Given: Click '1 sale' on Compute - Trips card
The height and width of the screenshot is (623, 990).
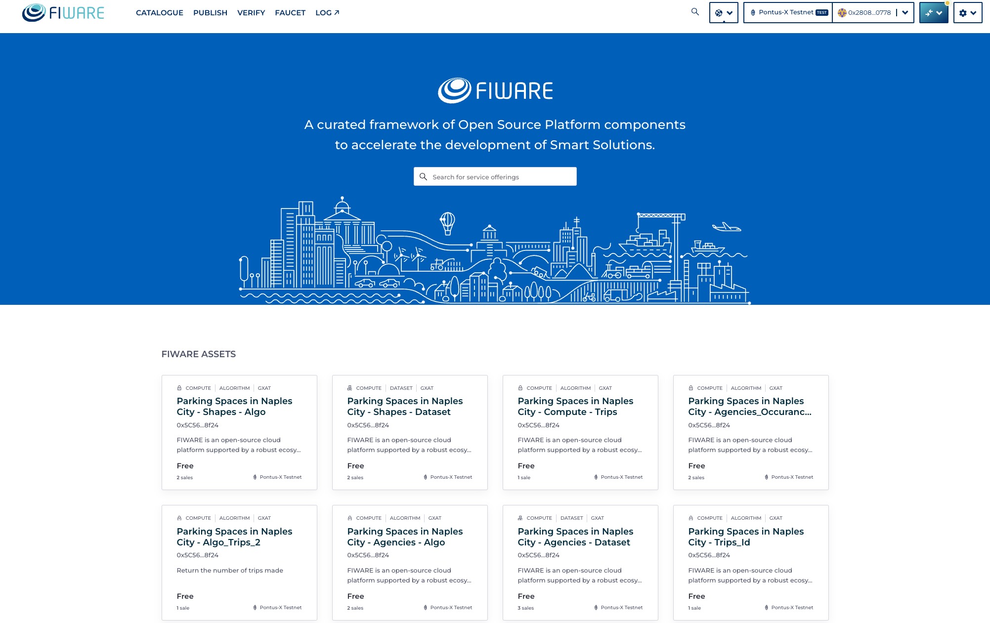Looking at the screenshot, I should 524,478.
